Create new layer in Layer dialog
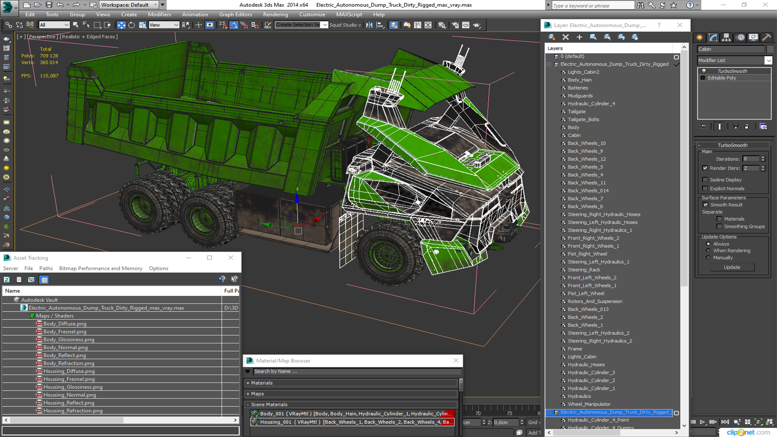The height and width of the screenshot is (437, 777). [552, 37]
